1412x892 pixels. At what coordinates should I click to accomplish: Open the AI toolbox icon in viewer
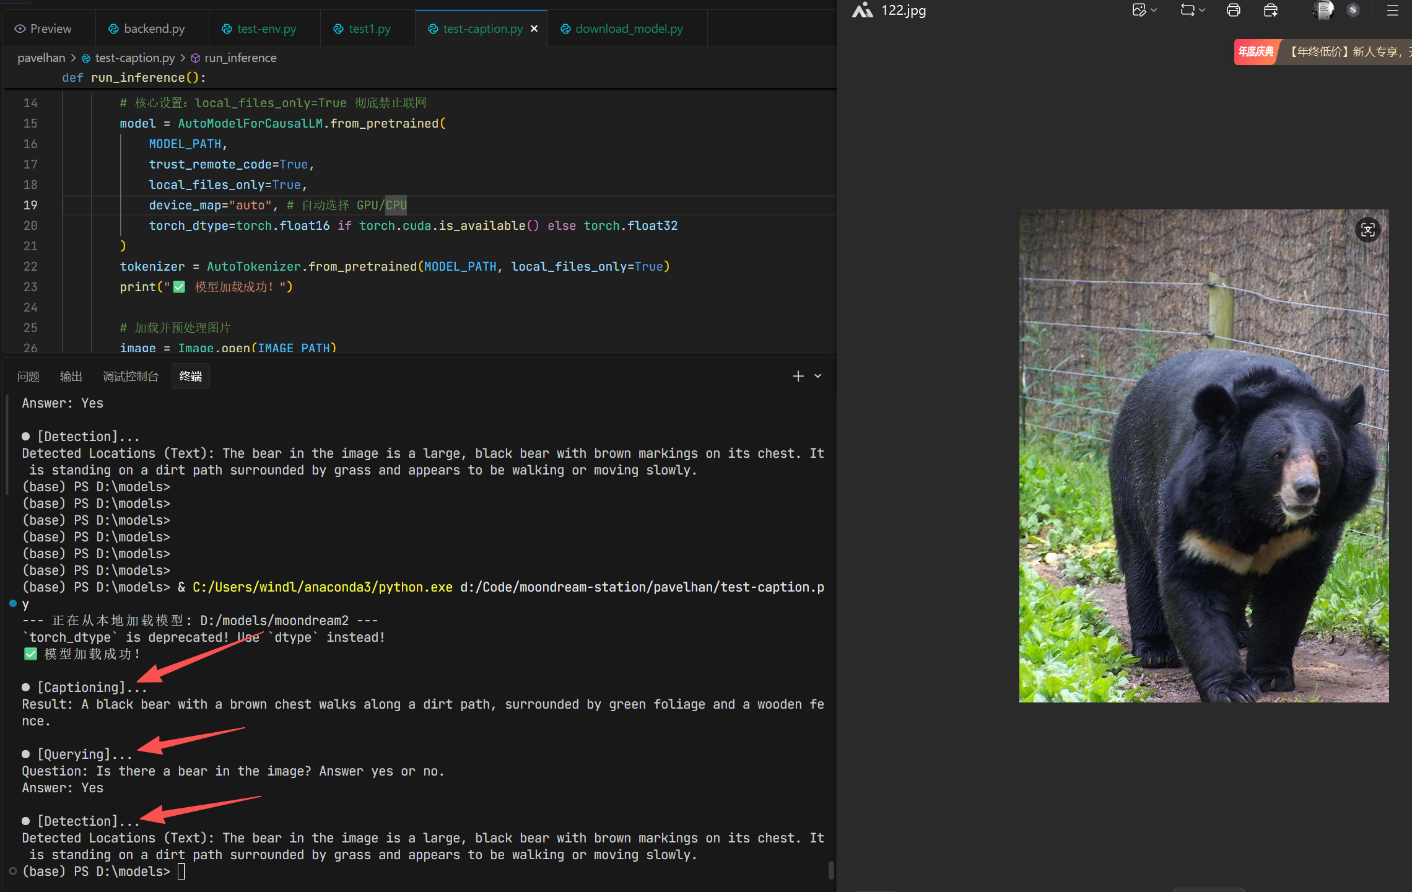(1271, 10)
